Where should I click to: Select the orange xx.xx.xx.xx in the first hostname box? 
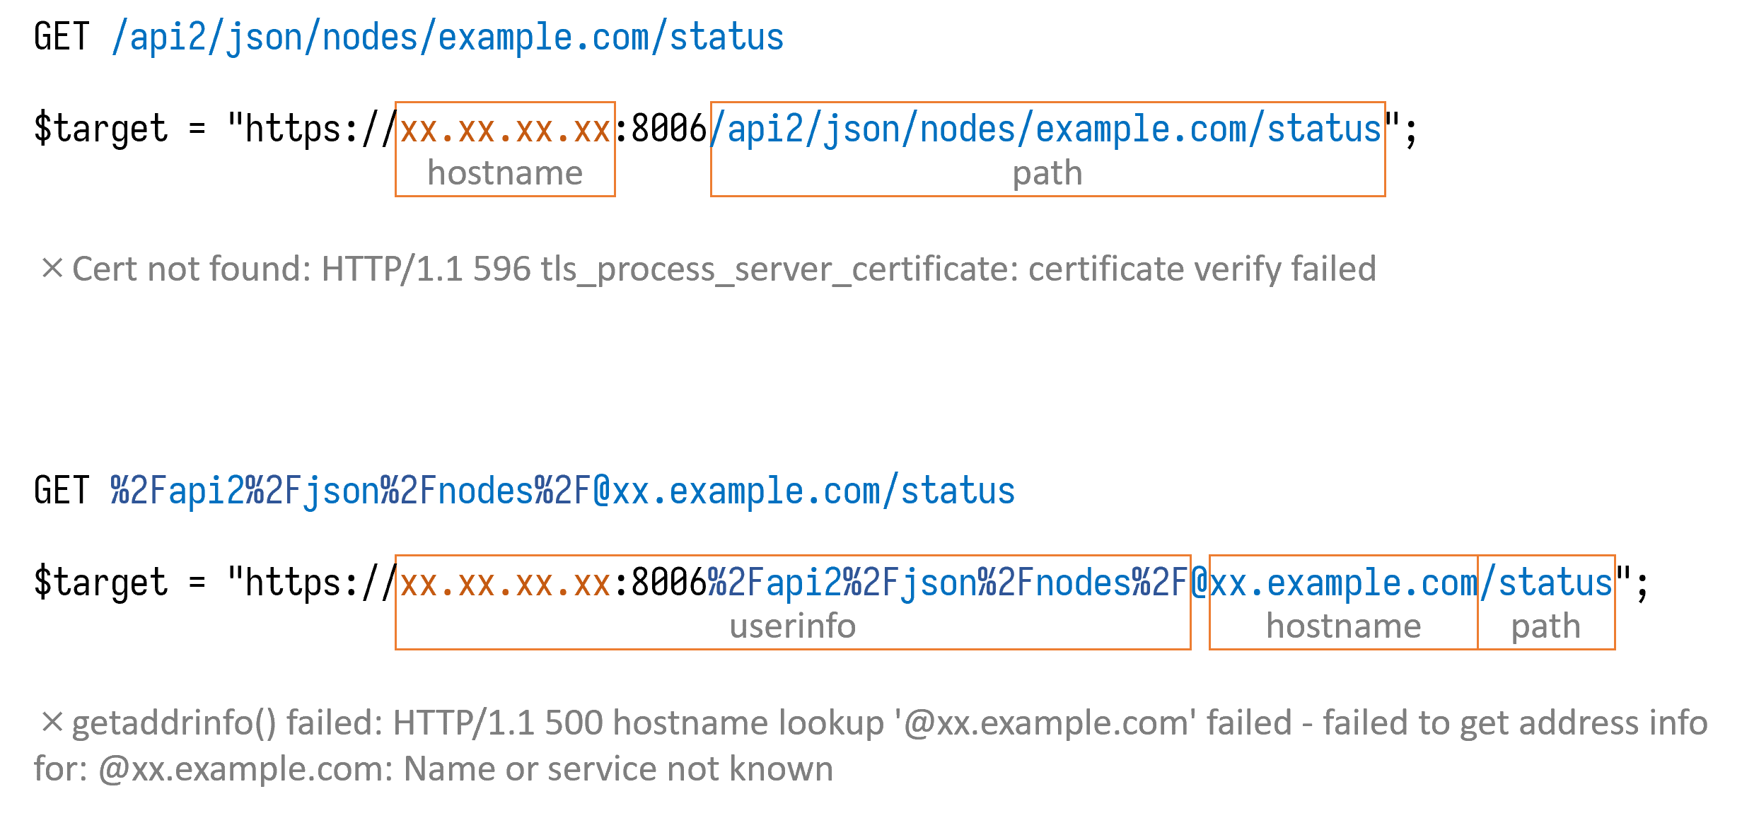pos(505,129)
